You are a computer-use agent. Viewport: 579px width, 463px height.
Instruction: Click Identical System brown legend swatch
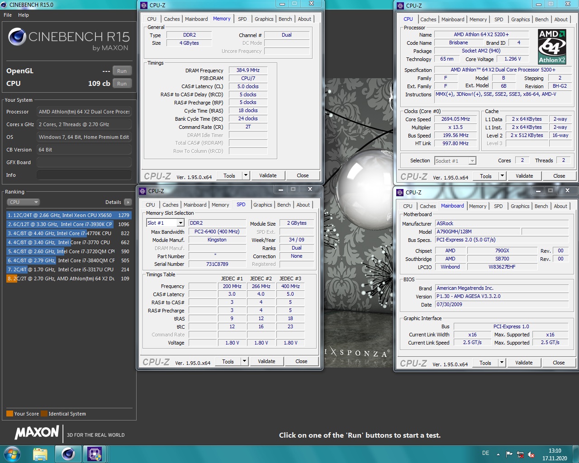pyautogui.click(x=44, y=414)
